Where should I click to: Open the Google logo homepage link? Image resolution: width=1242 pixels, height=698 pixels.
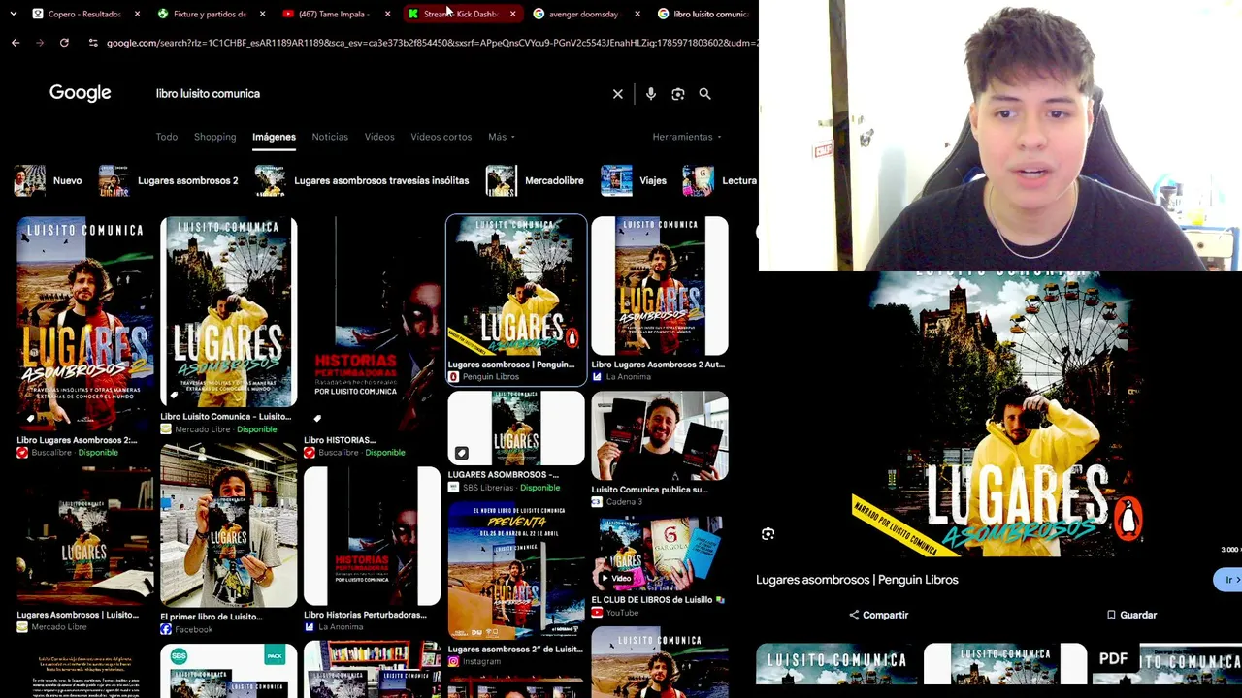coord(81,93)
